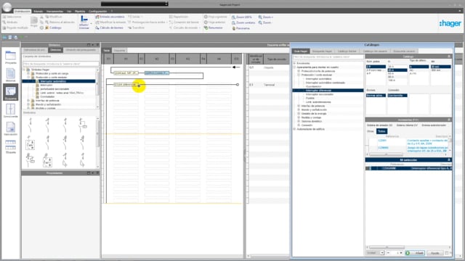Click the second blue accessory reference link
Image resolution: width=465 pixels, height=261 pixels.
tap(384, 148)
